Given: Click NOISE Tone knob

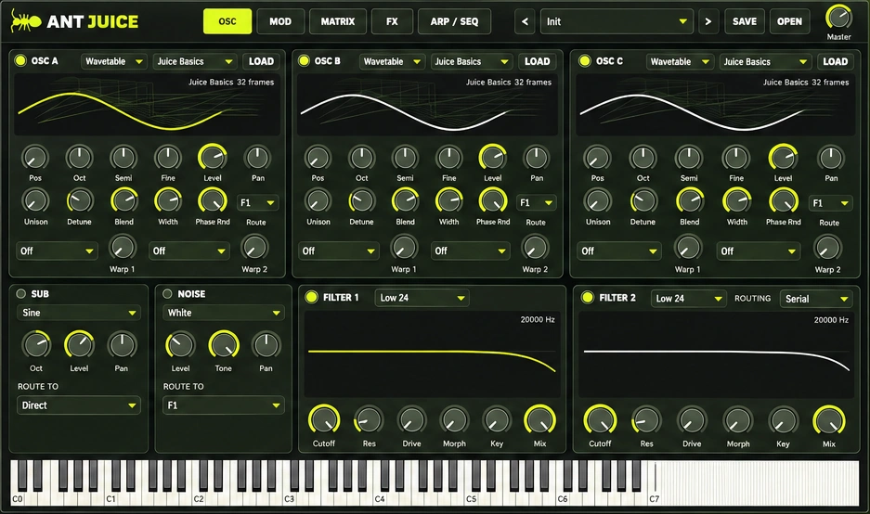Looking at the screenshot, I should tap(224, 345).
